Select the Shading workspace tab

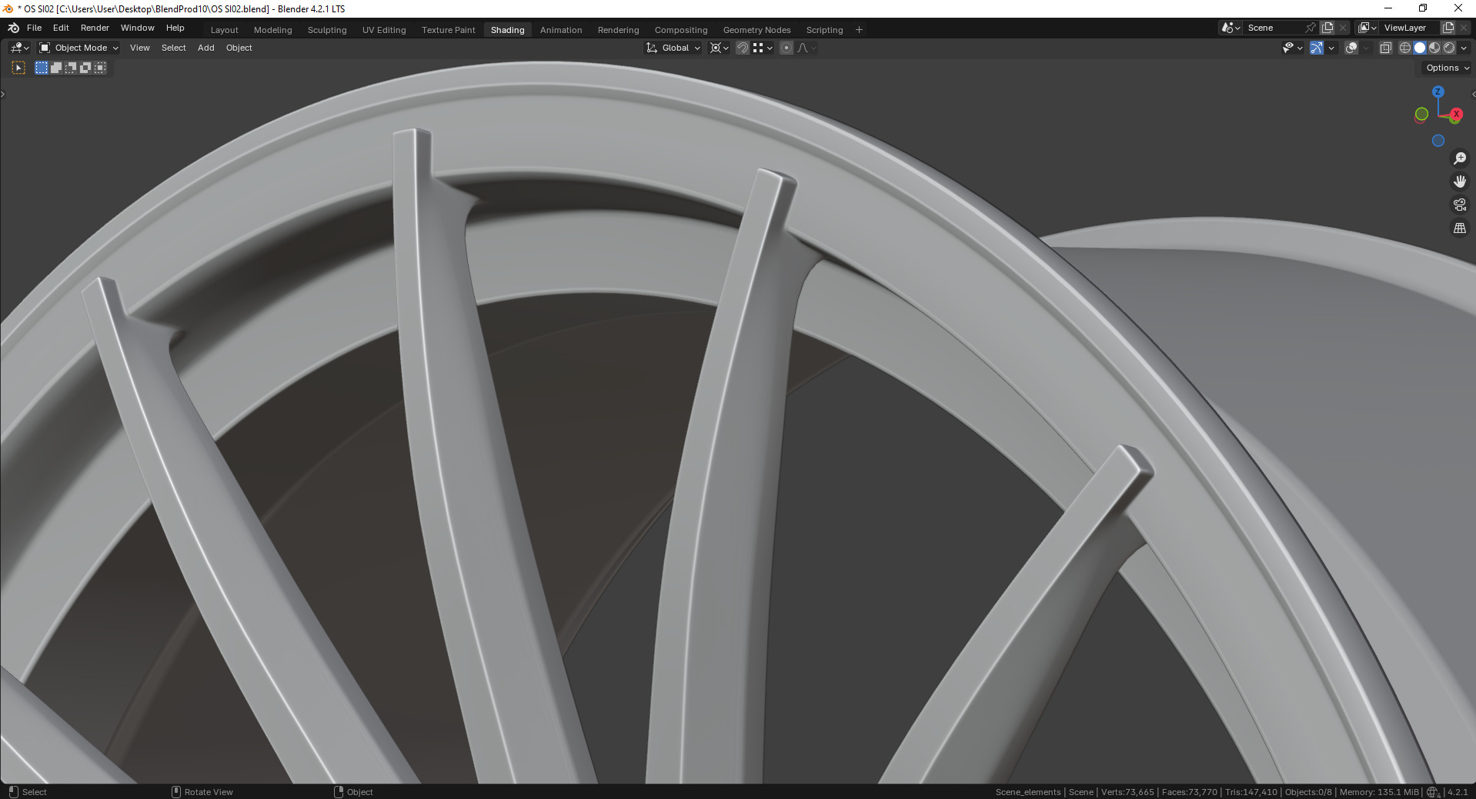click(507, 30)
